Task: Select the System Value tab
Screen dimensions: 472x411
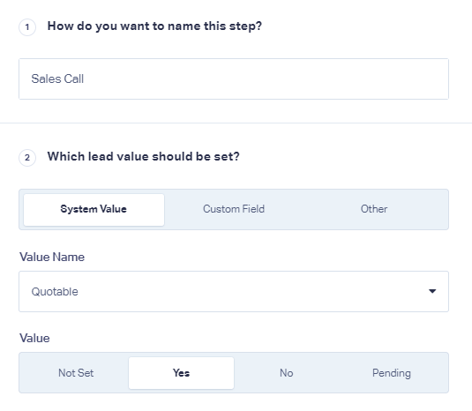Action: tap(94, 209)
